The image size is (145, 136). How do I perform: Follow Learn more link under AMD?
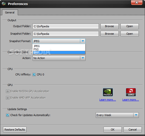point(130,100)
